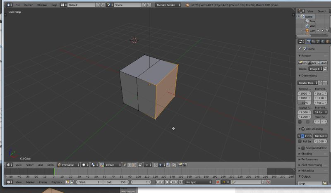The height and width of the screenshot is (193, 331).
Task: Click the OpenGL render animation icon
Action: click(185, 165)
